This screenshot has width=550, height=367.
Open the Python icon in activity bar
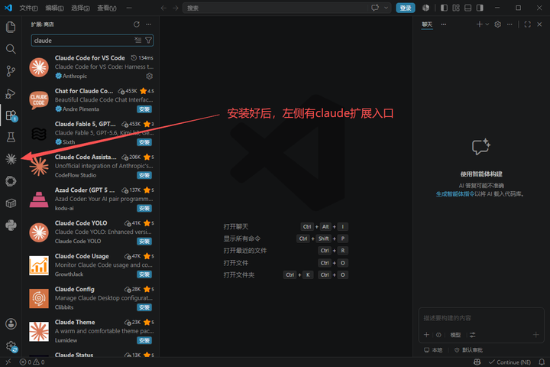[11, 225]
